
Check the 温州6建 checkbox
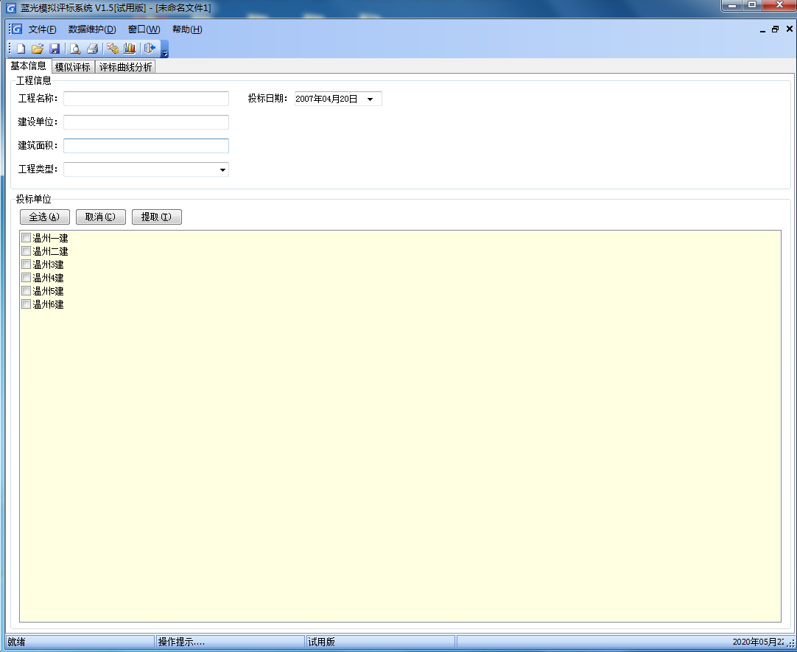pyautogui.click(x=26, y=304)
